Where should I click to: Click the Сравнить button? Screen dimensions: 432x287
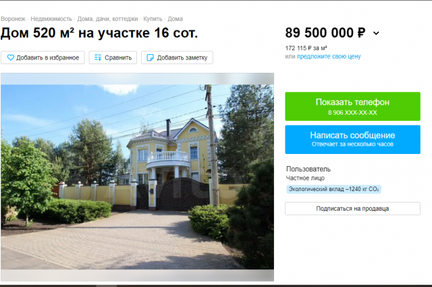(x=113, y=57)
